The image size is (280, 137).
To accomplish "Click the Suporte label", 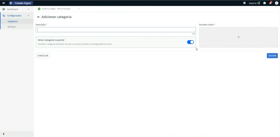I will pyautogui.click(x=253, y=3).
